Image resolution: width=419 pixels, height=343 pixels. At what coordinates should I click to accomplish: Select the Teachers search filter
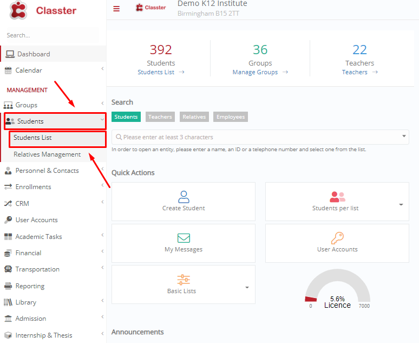pos(160,117)
